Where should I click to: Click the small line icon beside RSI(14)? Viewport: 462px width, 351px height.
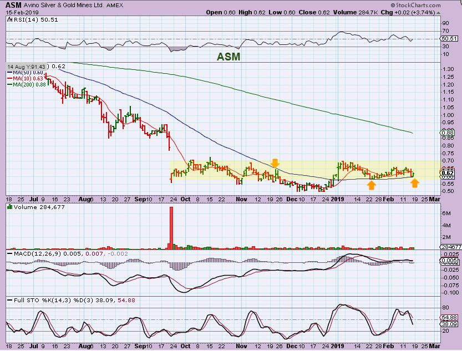tap(10, 19)
